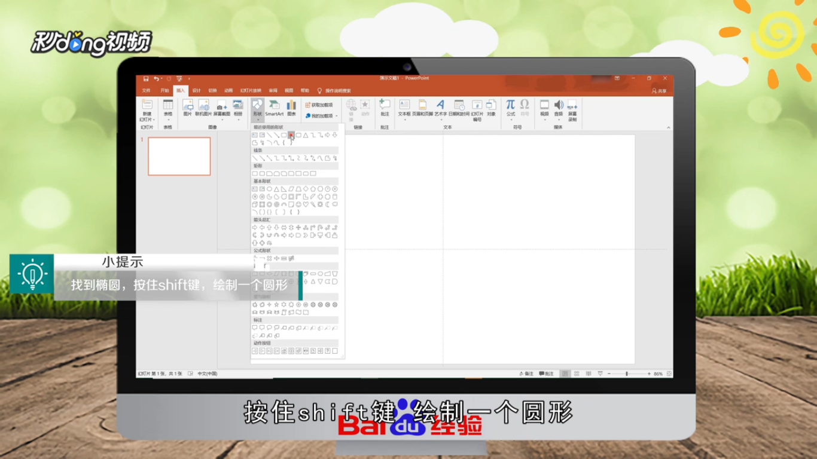Switch to Normal view in status bar
The height and width of the screenshot is (459, 817).
[x=565, y=374]
